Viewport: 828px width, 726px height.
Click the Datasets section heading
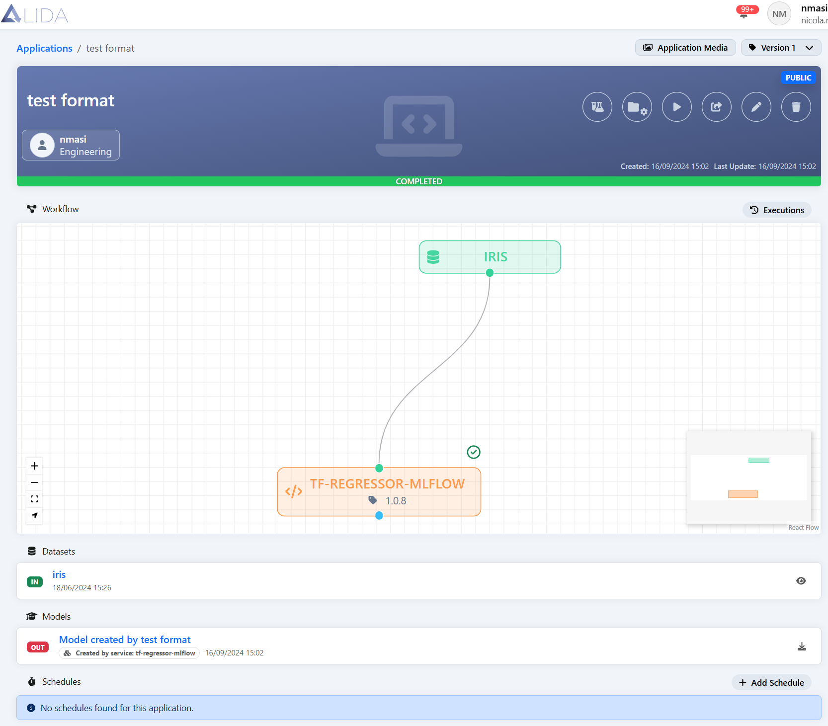(x=51, y=552)
